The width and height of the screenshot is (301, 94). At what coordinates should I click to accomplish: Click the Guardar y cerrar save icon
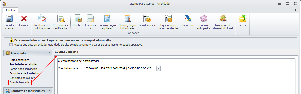point(9,19)
